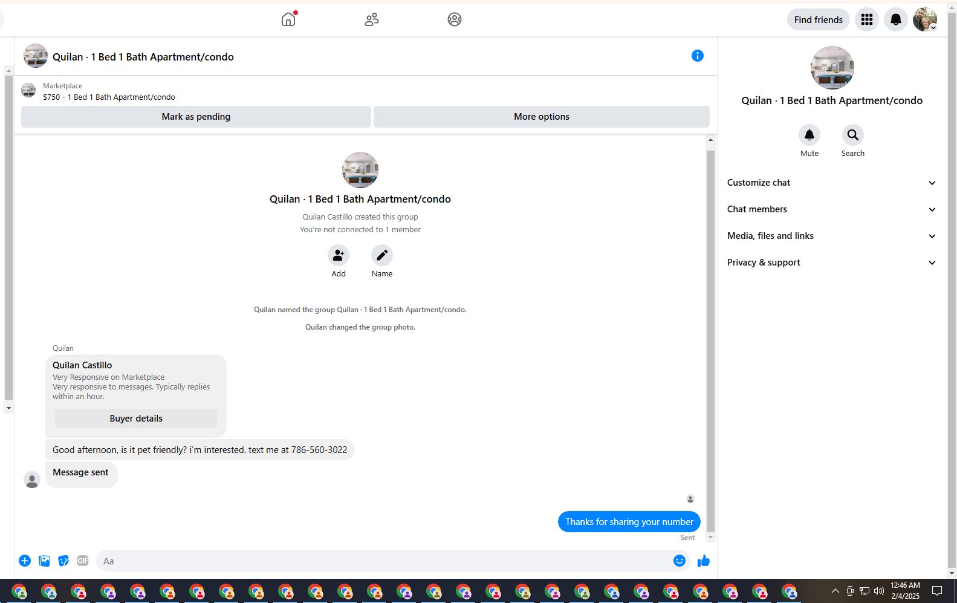Click the group photo in the right panel
This screenshot has width=957, height=603.
pos(832,68)
